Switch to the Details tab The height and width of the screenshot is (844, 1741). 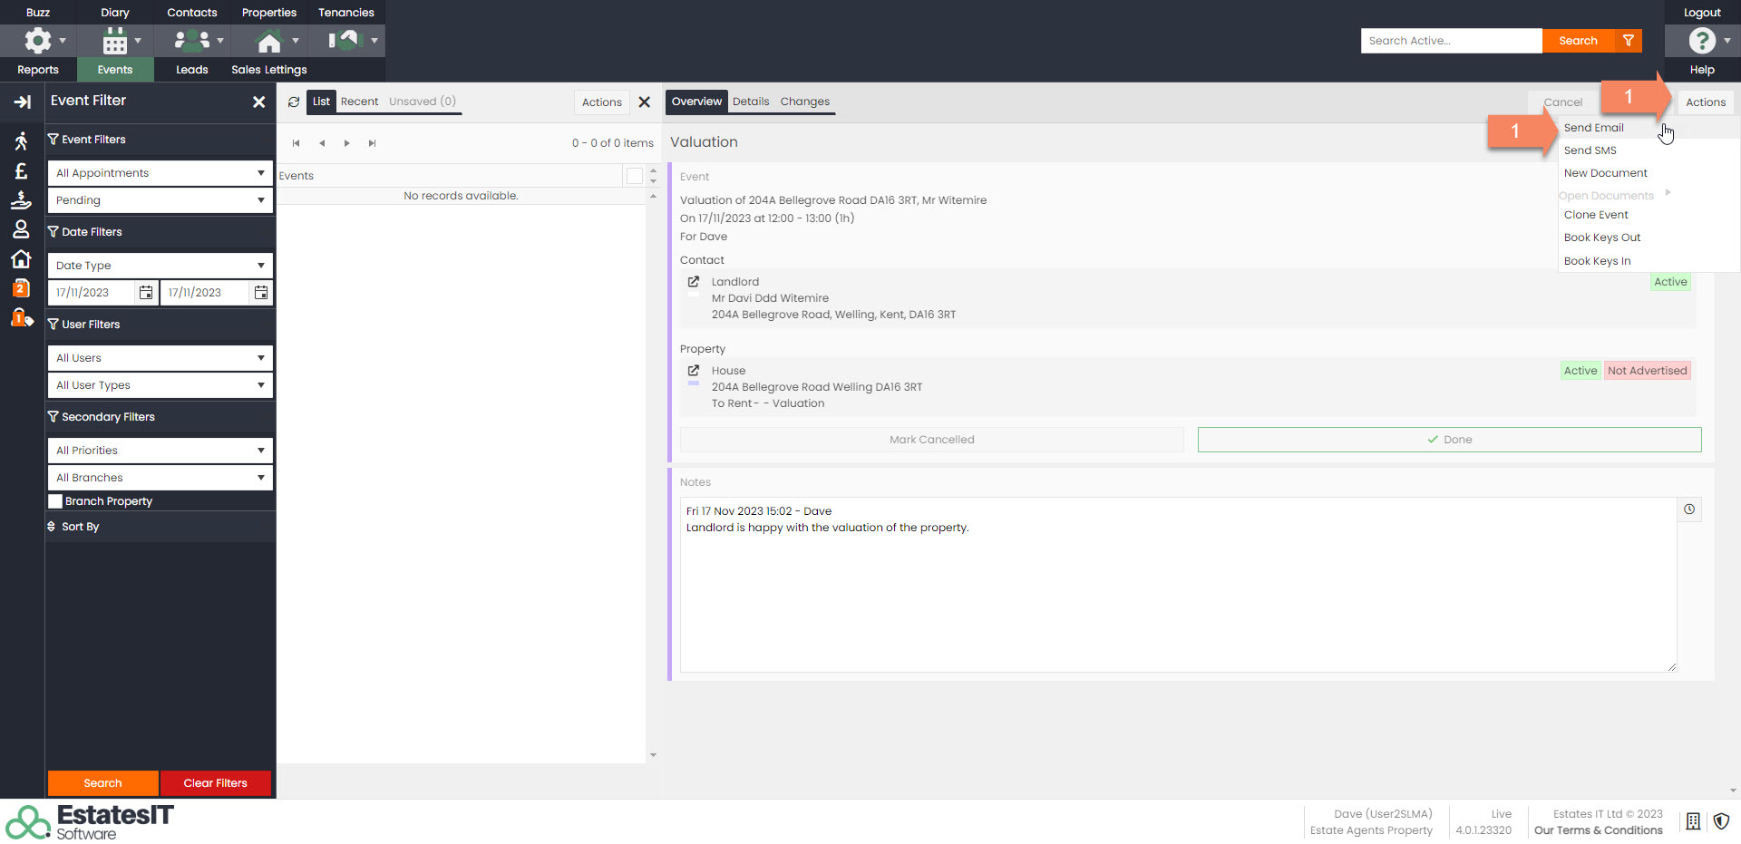pos(750,102)
